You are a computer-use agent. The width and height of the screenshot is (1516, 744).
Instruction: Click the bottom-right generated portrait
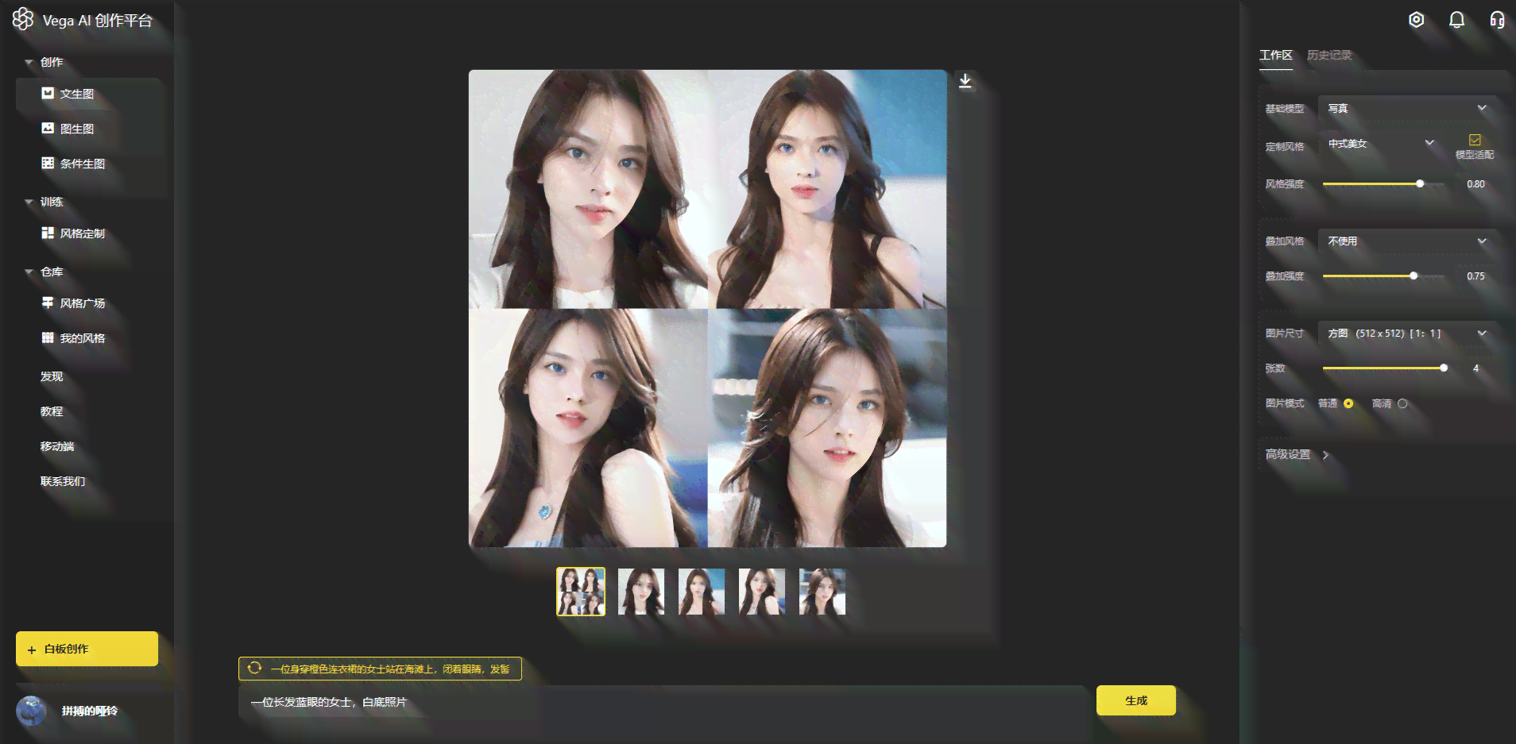pyautogui.click(x=827, y=428)
